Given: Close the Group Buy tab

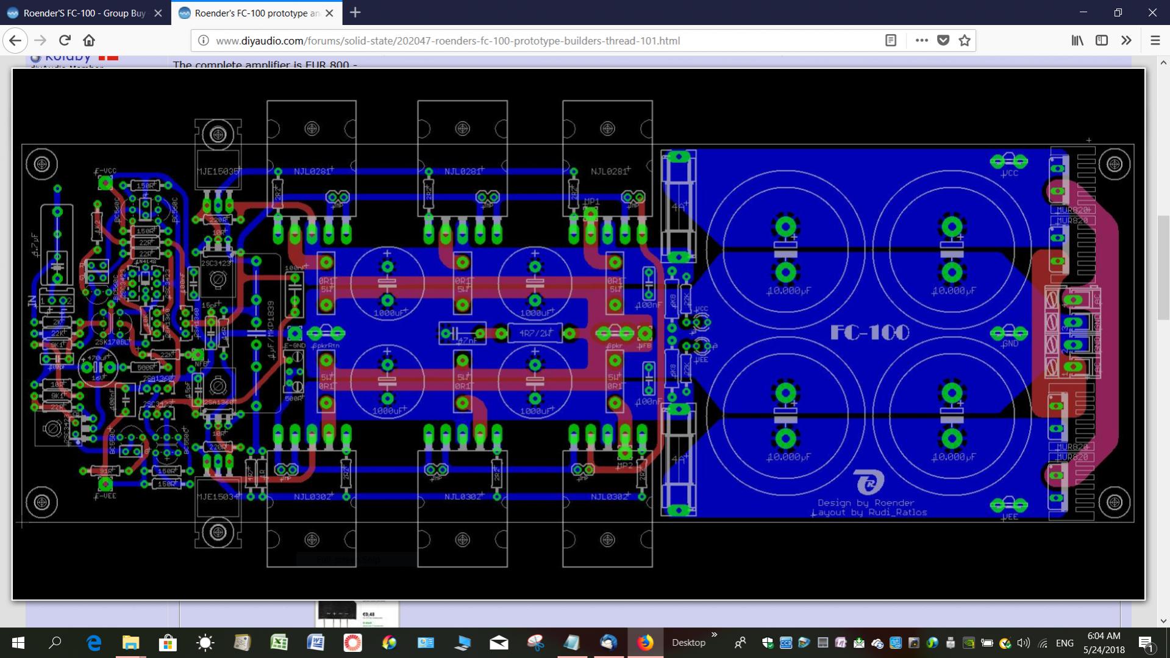Looking at the screenshot, I should point(158,13).
